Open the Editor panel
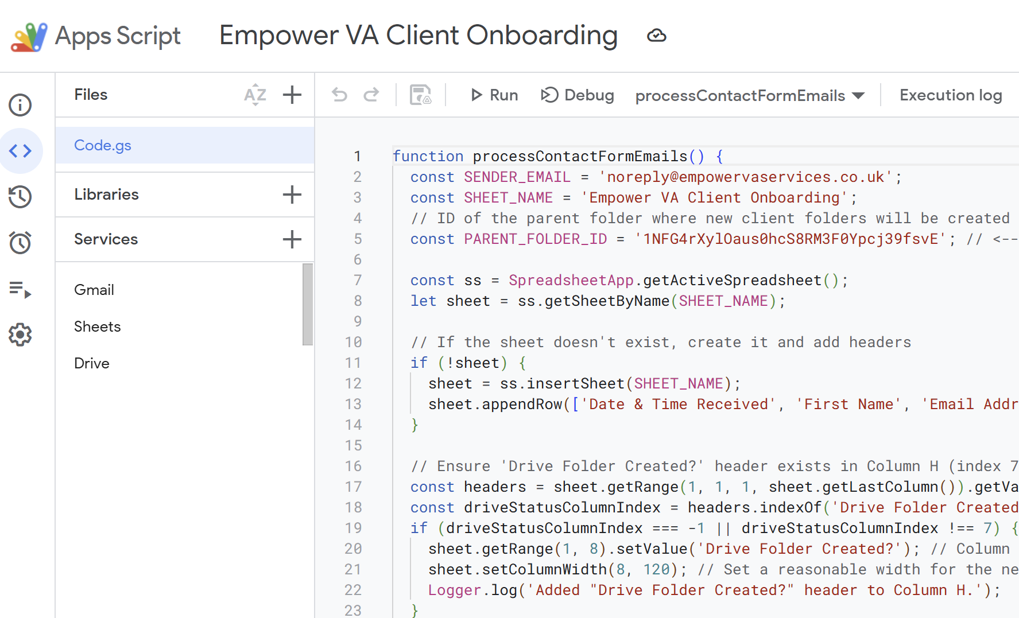Viewport: 1019px width, 618px height. coord(20,151)
